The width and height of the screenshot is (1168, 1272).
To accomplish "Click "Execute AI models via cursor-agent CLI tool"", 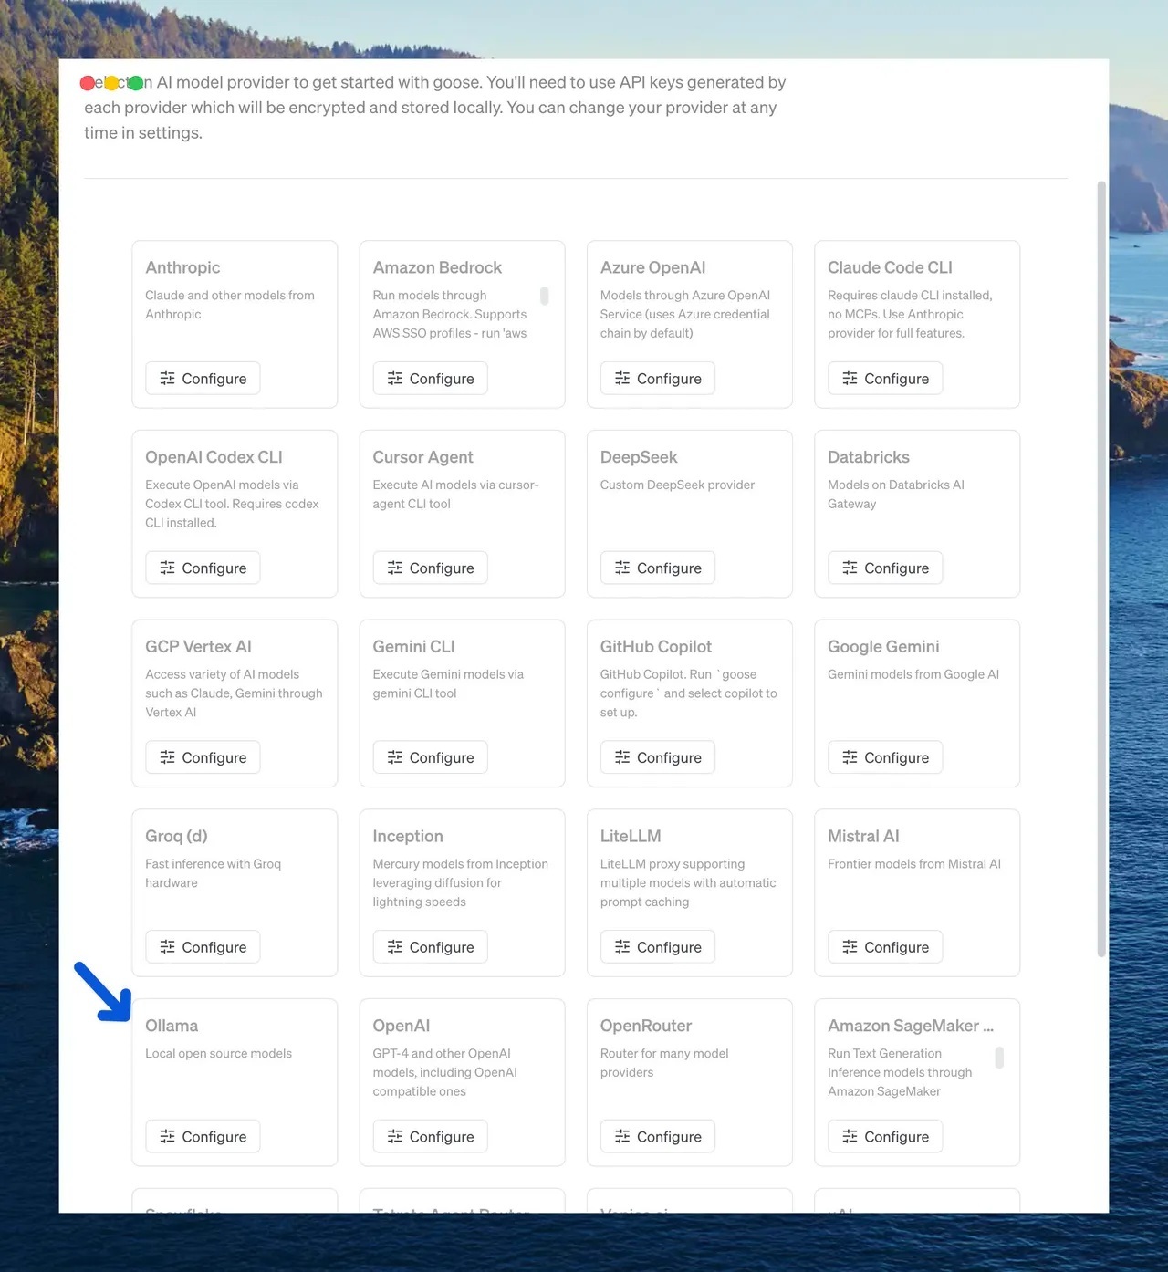I will click(455, 495).
